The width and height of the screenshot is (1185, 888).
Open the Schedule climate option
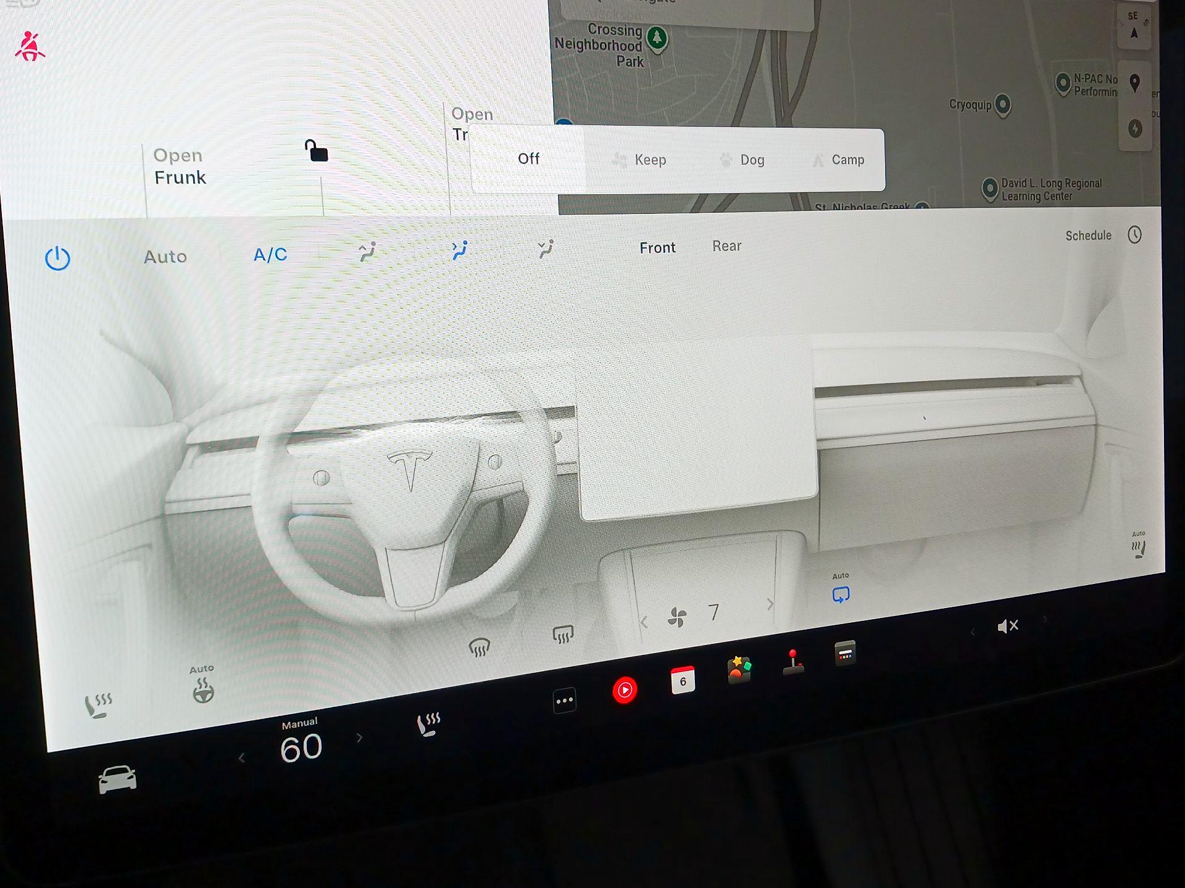coord(1088,236)
